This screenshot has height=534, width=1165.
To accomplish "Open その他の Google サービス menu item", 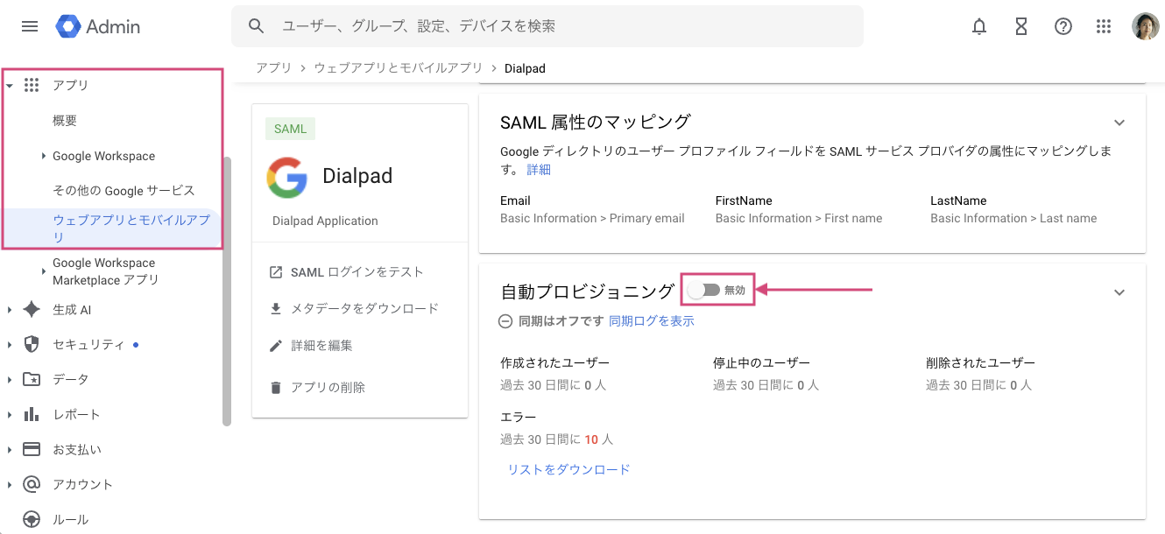I will coord(124,190).
